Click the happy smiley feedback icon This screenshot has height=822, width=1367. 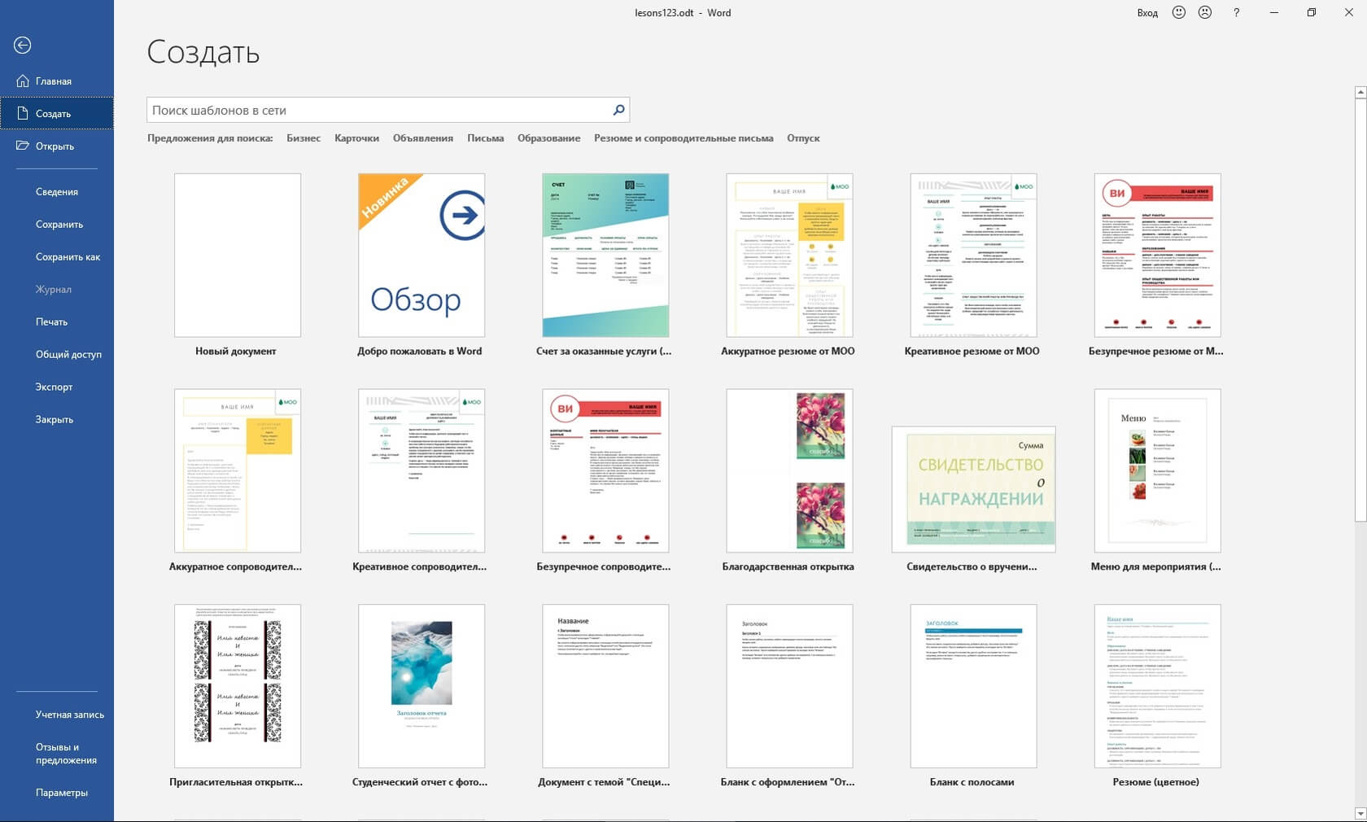(1179, 12)
